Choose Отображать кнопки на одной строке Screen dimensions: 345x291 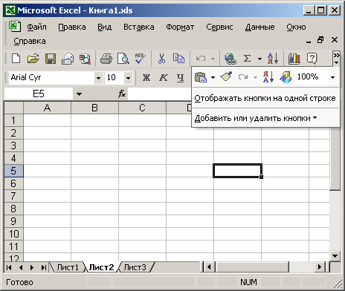coord(265,98)
